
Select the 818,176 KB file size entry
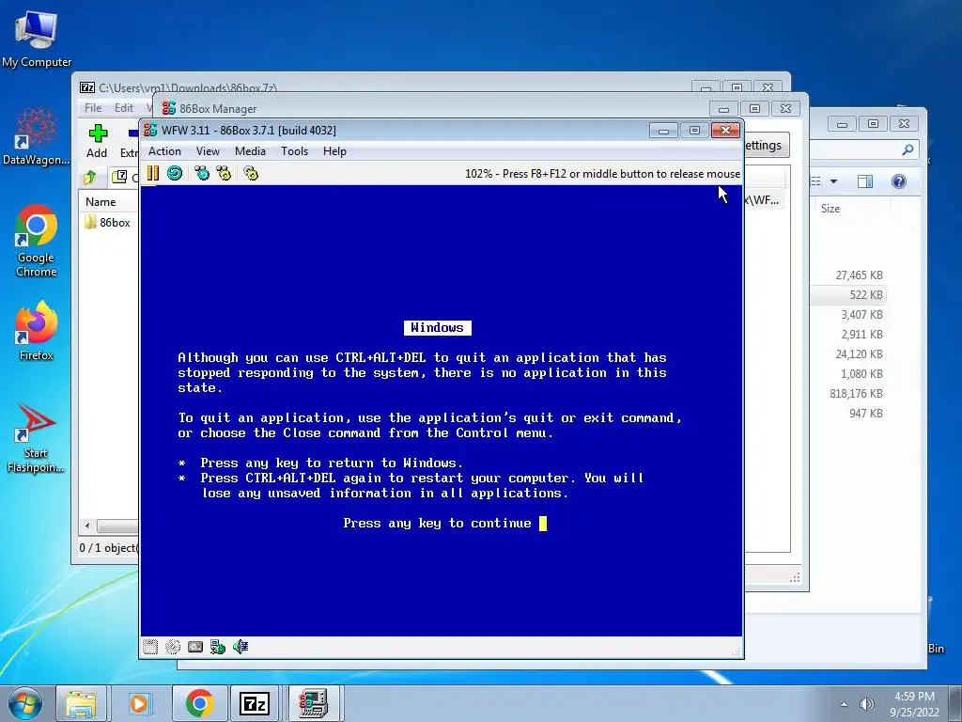point(857,394)
